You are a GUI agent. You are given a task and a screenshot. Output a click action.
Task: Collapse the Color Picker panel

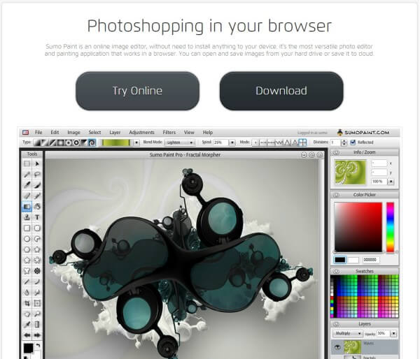pyautogui.click(x=336, y=195)
